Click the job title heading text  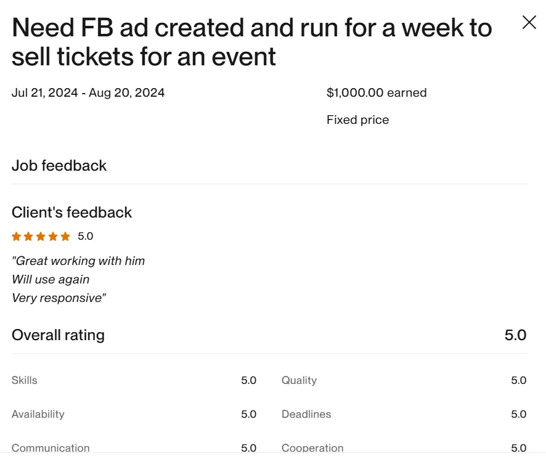tap(252, 42)
